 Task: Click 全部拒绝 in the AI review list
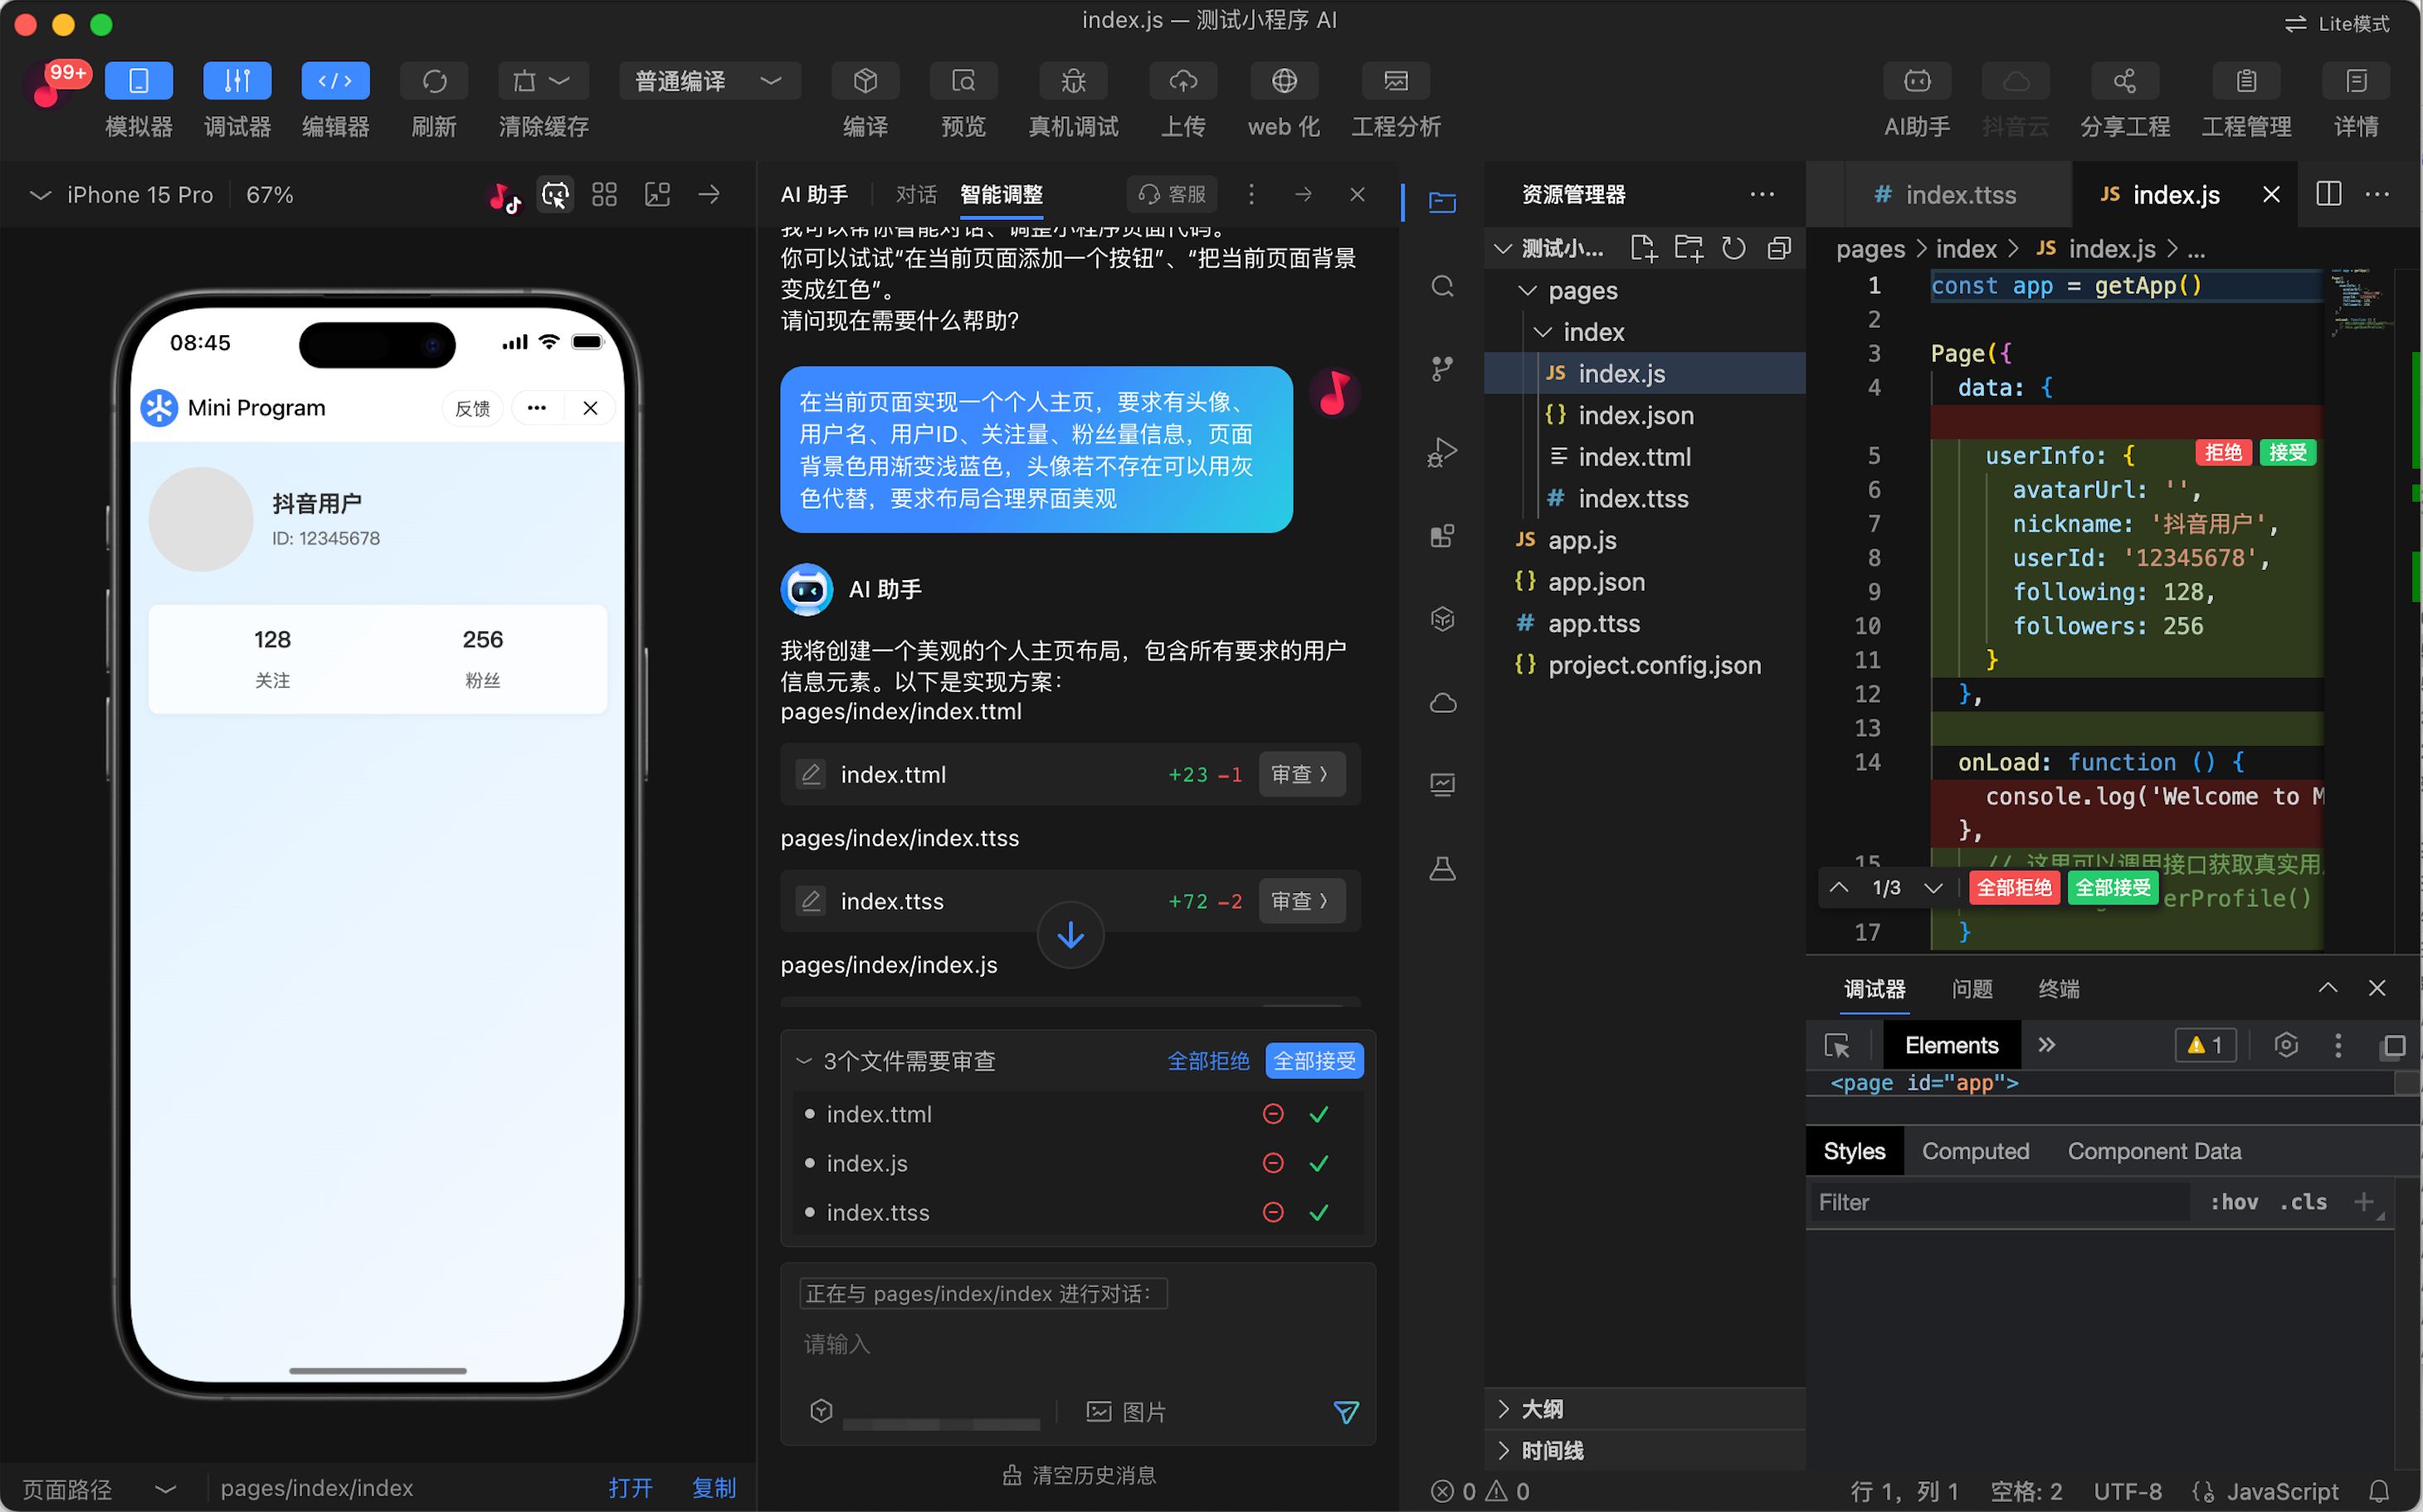click(1208, 1061)
